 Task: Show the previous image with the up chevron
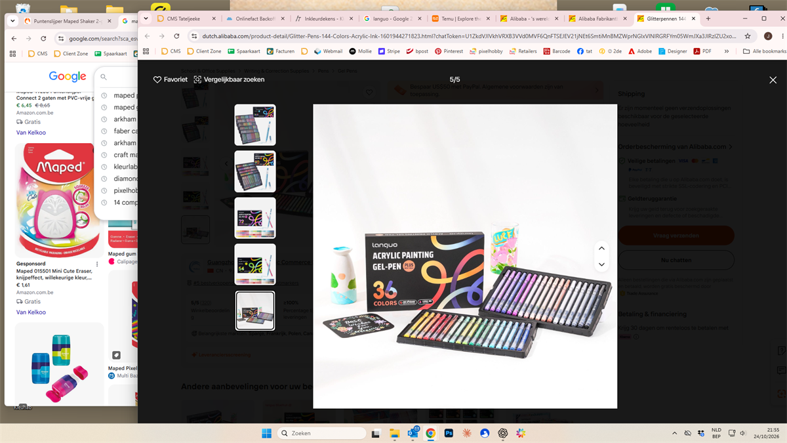(601, 249)
